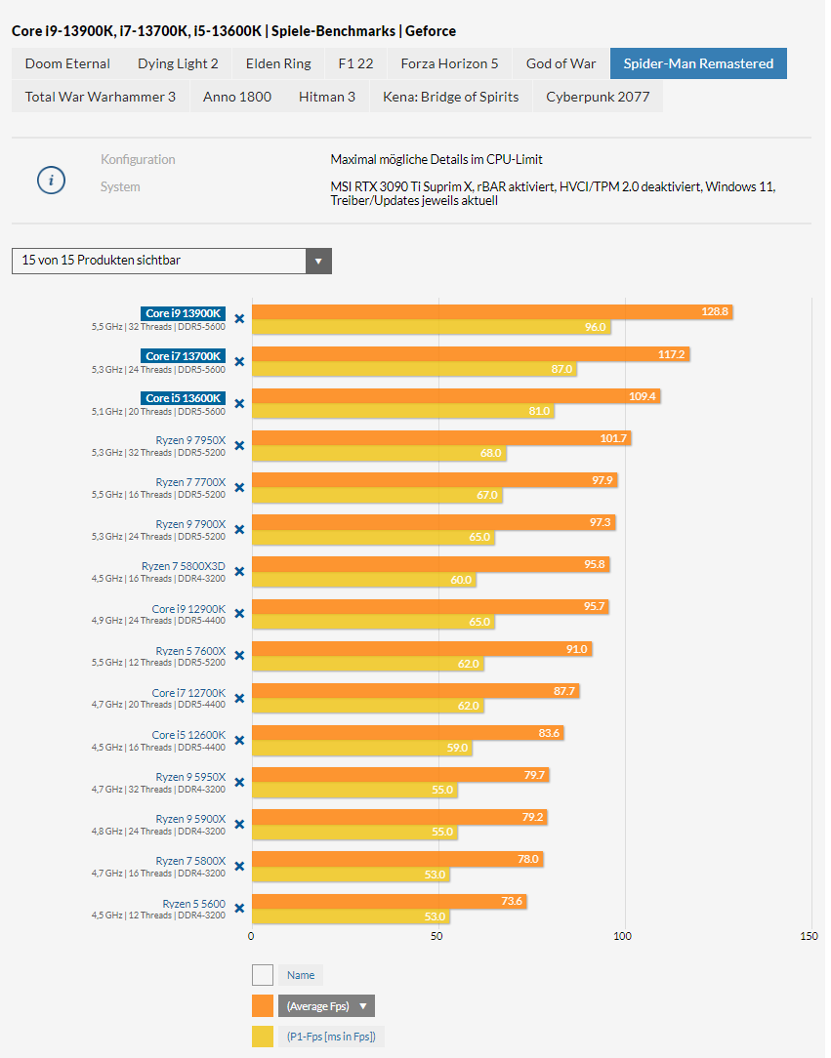Remove Ryzen 7 5800X3D with its X icon
This screenshot has height=1058, width=831.
(x=239, y=572)
